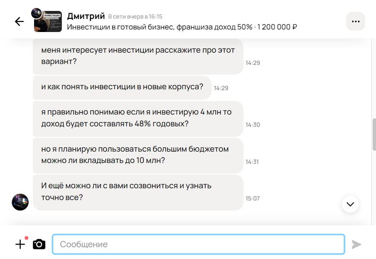The image size is (376, 259).
Task: Tap the camera icon to send photo
Action: tap(39, 244)
